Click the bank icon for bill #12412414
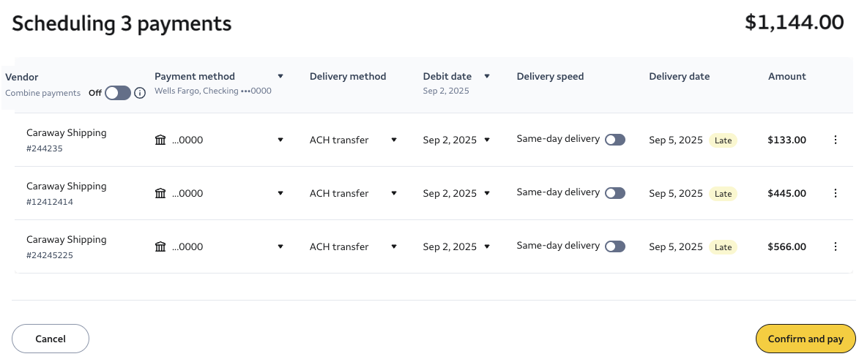Viewport: 859px width, 362px height. click(160, 193)
